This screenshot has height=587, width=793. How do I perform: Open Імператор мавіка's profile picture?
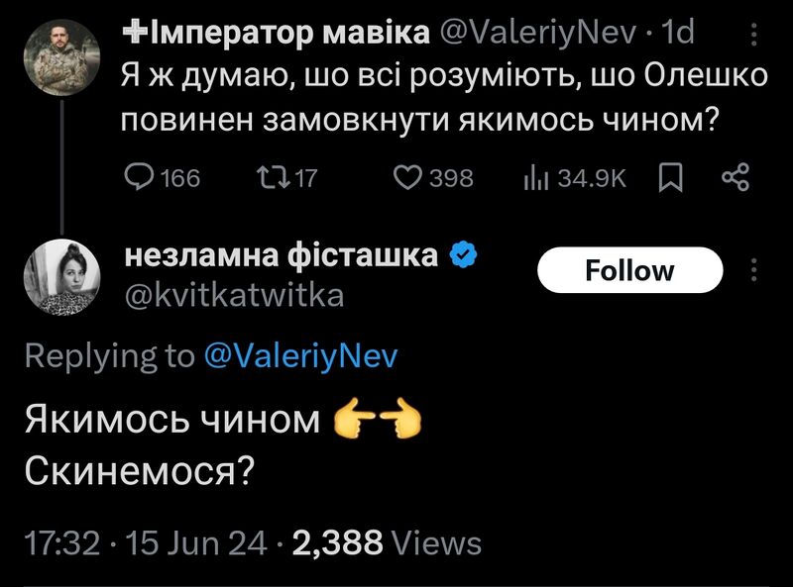(x=60, y=57)
